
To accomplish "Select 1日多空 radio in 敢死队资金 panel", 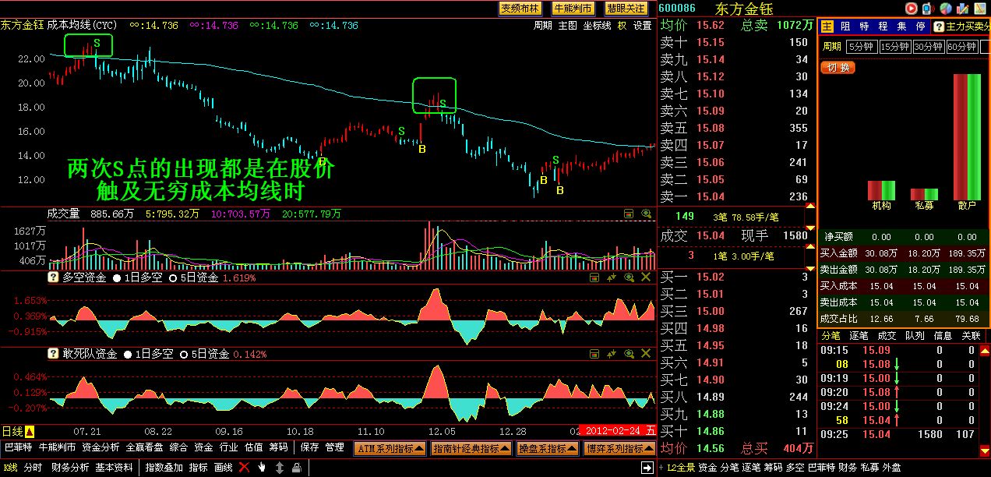I will [117, 354].
